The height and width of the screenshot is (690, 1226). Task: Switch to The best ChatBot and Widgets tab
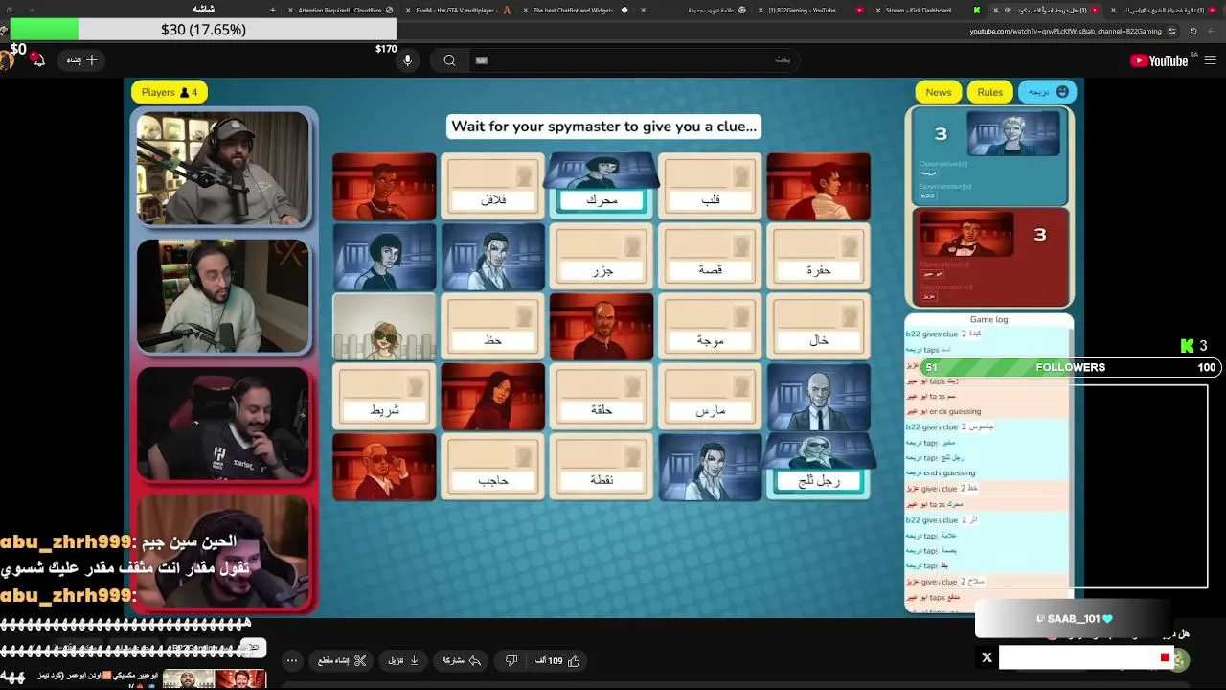(x=575, y=10)
